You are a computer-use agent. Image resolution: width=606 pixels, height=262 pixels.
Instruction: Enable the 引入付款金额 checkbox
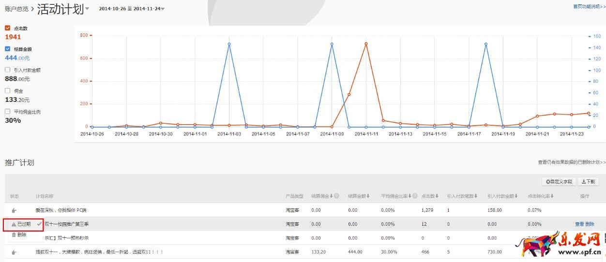click(8, 70)
